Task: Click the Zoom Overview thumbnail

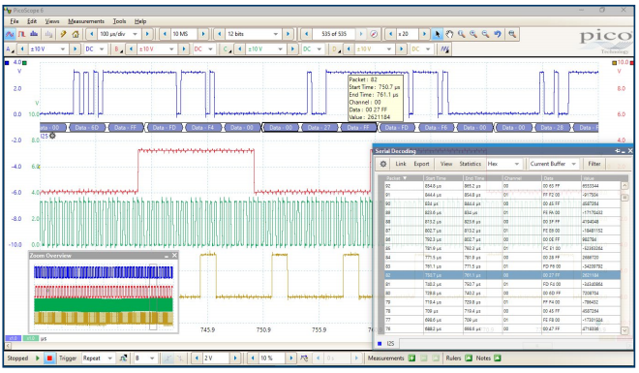Action: pyautogui.click(x=104, y=297)
